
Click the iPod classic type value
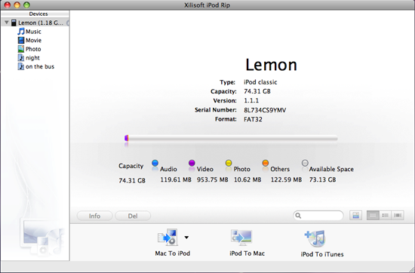[x=260, y=82]
